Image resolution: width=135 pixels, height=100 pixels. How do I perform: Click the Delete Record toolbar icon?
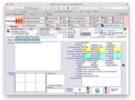click(68, 8)
